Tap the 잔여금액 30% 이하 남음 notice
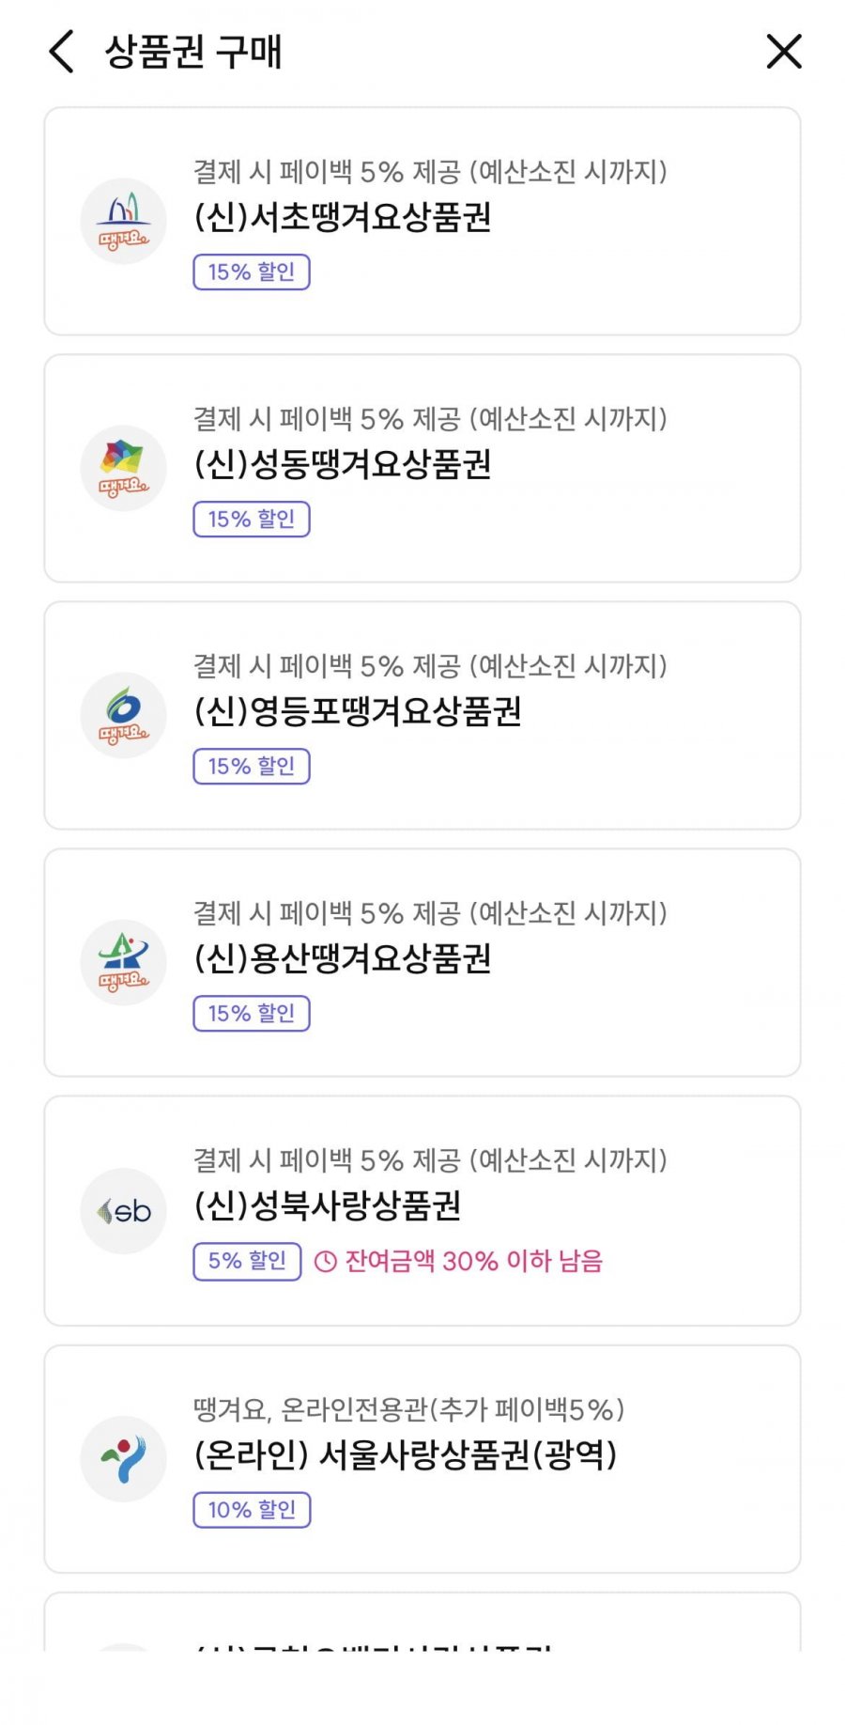 click(x=458, y=1261)
